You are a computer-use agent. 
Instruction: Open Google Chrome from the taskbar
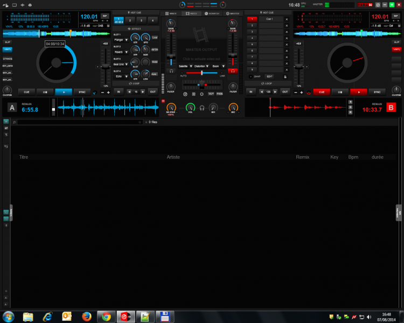click(106, 316)
